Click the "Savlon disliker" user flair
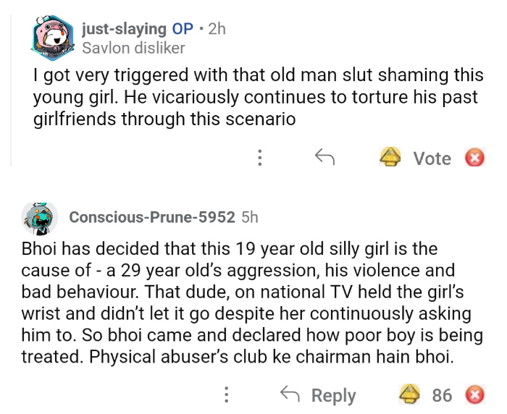The width and height of the screenshot is (507, 414). (134, 48)
